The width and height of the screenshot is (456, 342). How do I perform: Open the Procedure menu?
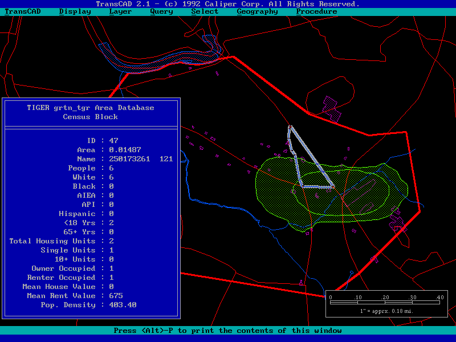(316, 11)
